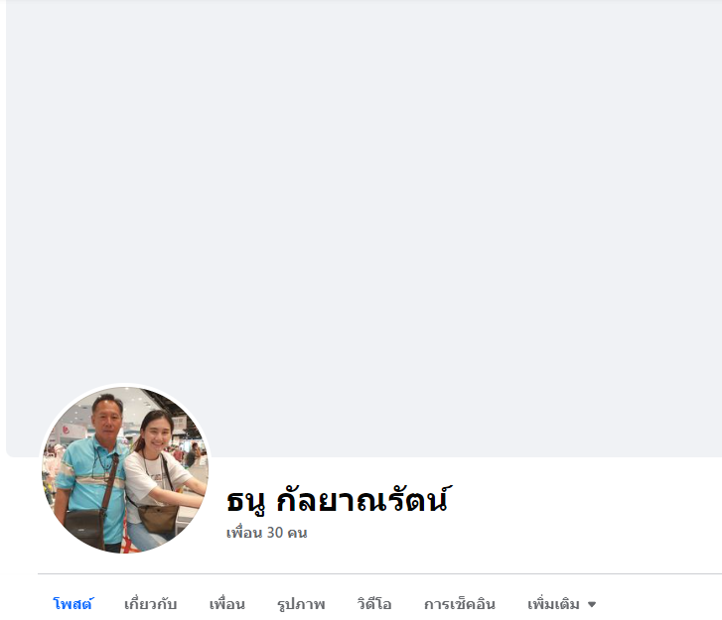
Task: Browse photos through รูปภาพ
Action: [x=301, y=603]
